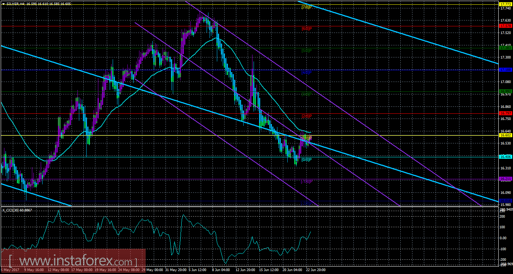
Task: Click the 24 May 08:00 time label
Action: pyautogui.click(x=129, y=270)
